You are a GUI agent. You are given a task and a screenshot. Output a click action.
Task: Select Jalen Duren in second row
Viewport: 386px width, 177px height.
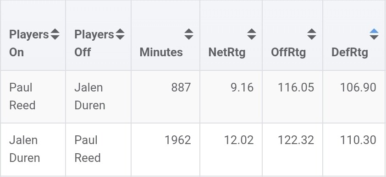point(24,149)
